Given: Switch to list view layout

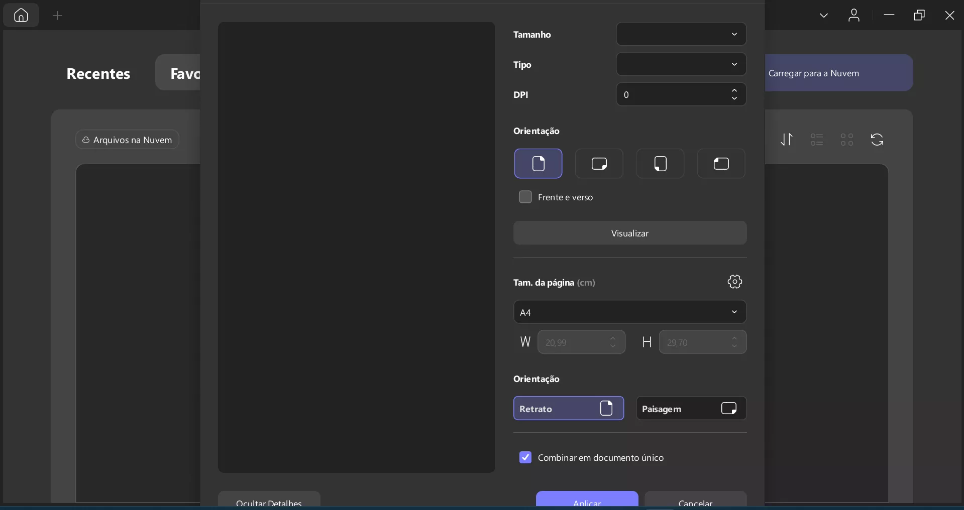Looking at the screenshot, I should coord(817,140).
